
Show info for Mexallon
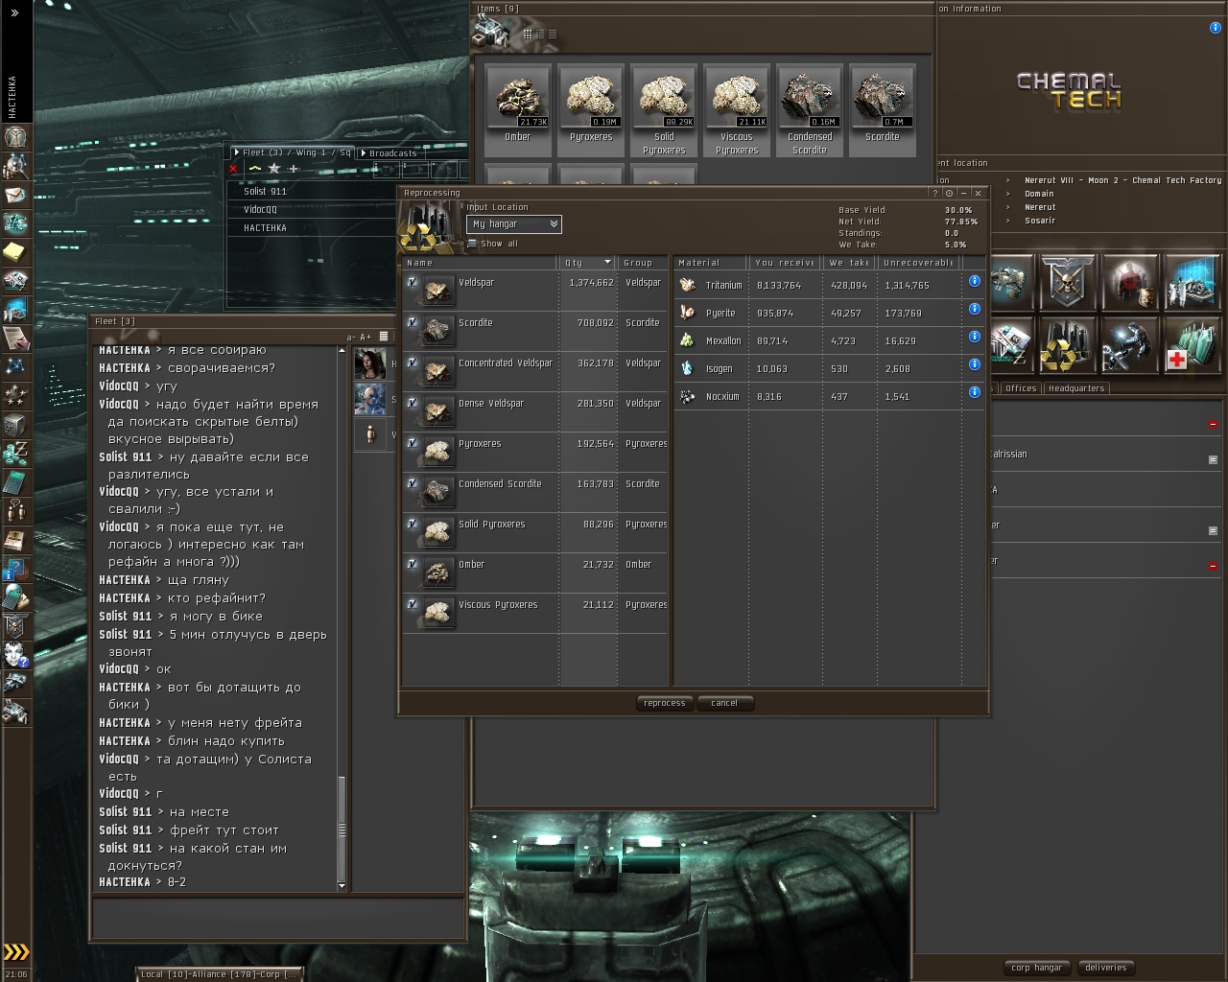tap(975, 337)
